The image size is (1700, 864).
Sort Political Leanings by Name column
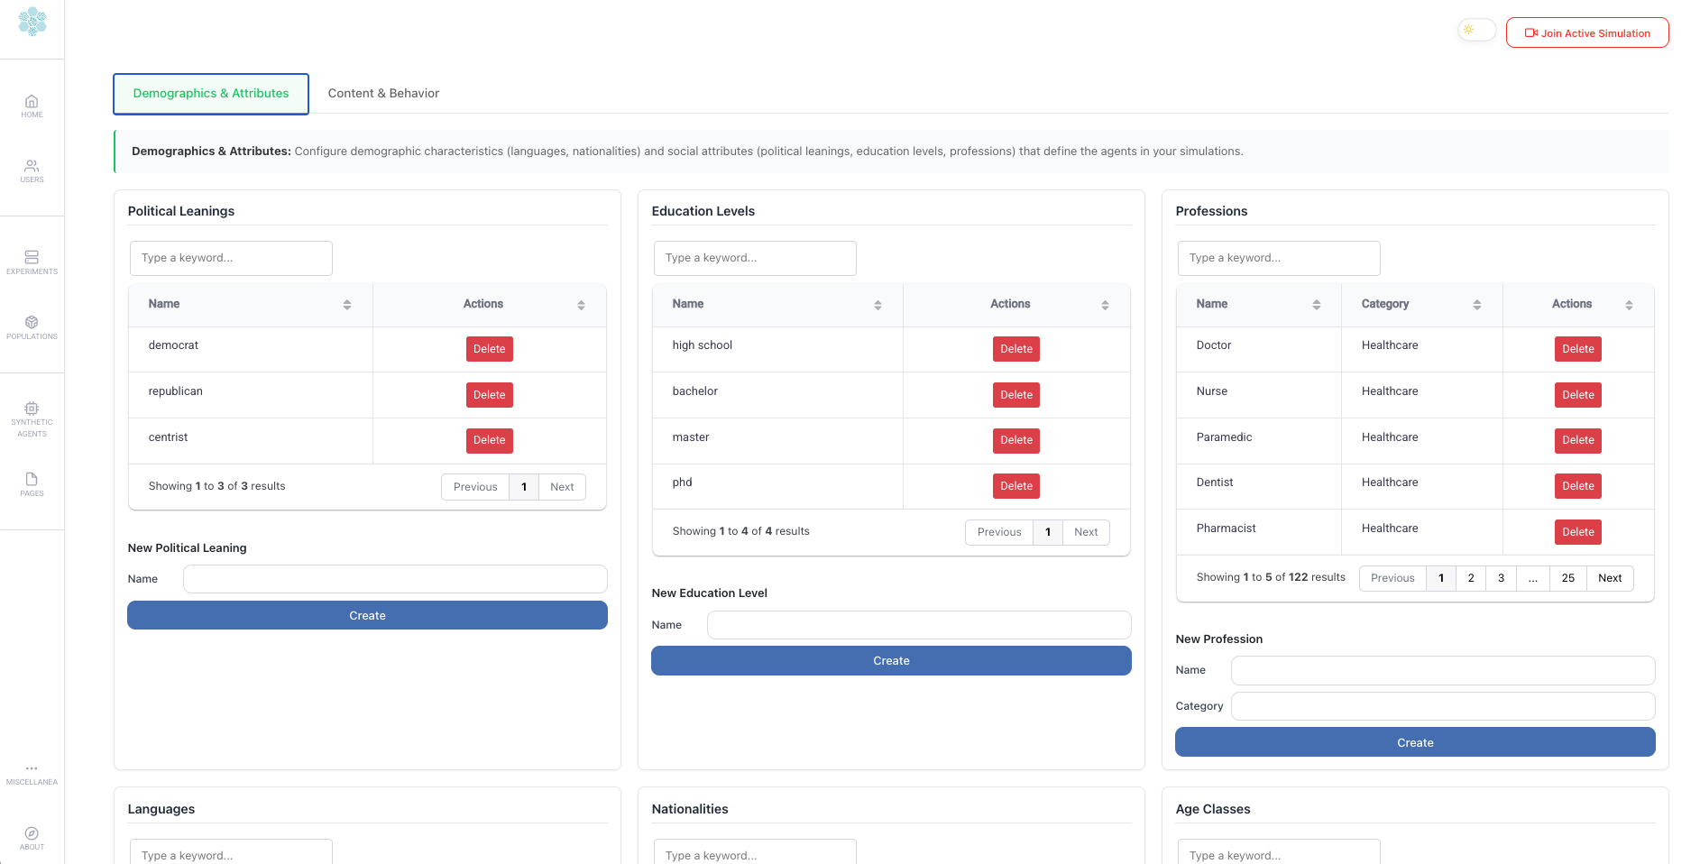[x=346, y=305]
